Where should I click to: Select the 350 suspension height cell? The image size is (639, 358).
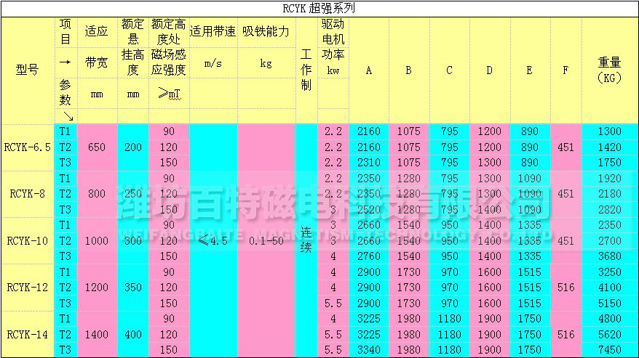[x=132, y=287]
